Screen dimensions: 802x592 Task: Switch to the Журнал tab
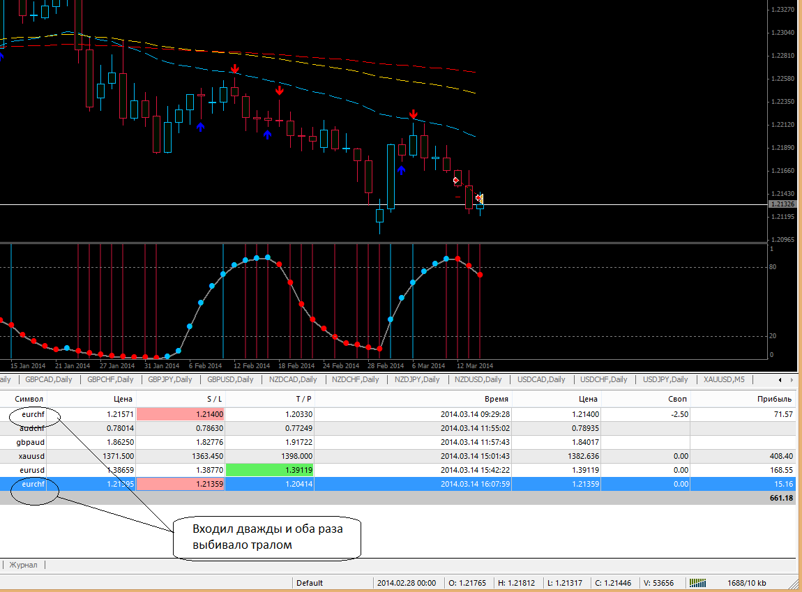pos(24,565)
